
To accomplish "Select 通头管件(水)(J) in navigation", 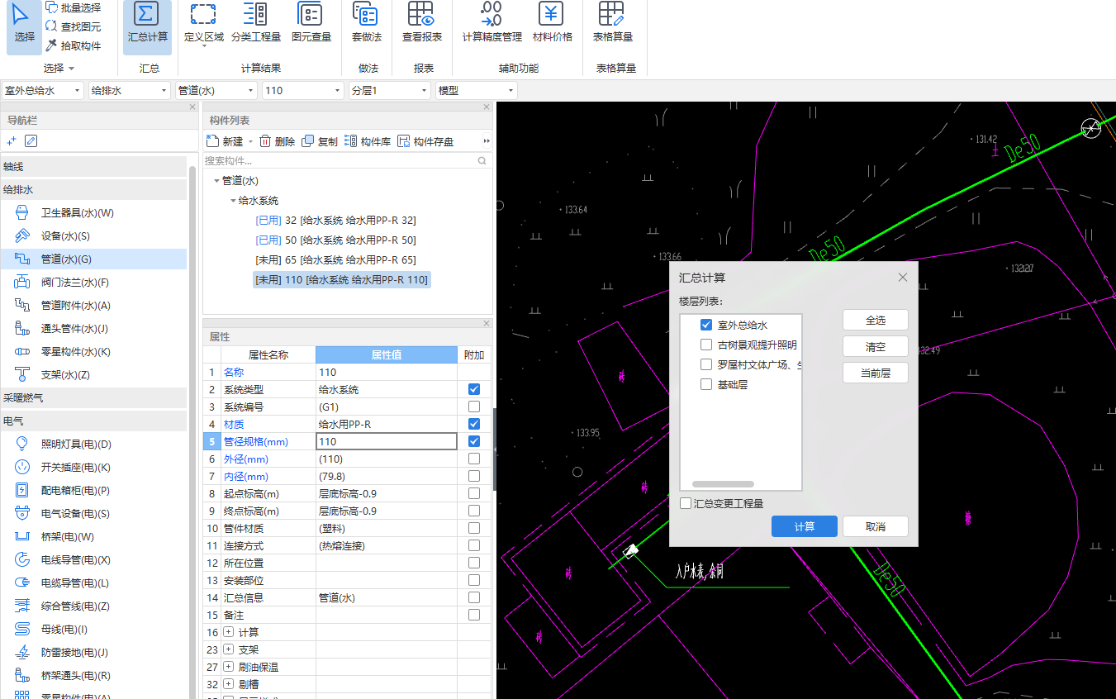I will click(x=93, y=329).
